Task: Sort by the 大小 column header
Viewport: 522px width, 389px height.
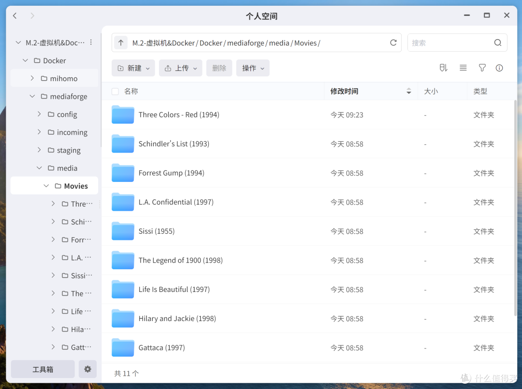Action: click(x=431, y=91)
